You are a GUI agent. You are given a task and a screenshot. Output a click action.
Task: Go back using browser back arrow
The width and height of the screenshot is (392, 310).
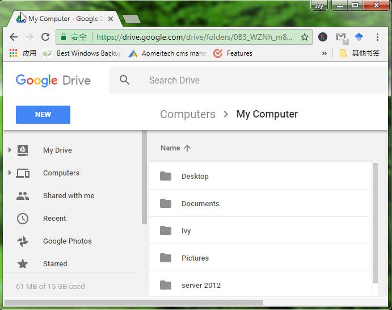[x=14, y=37]
